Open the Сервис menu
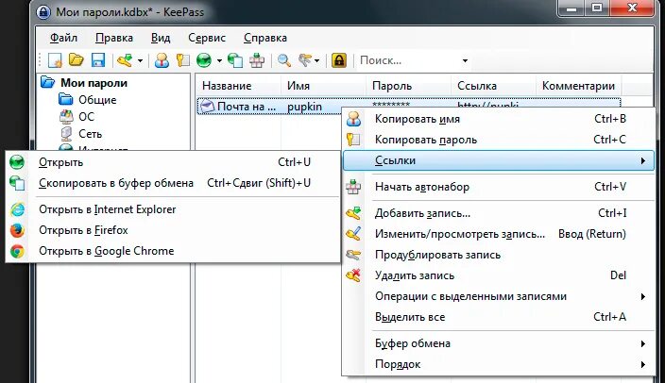 [207, 38]
